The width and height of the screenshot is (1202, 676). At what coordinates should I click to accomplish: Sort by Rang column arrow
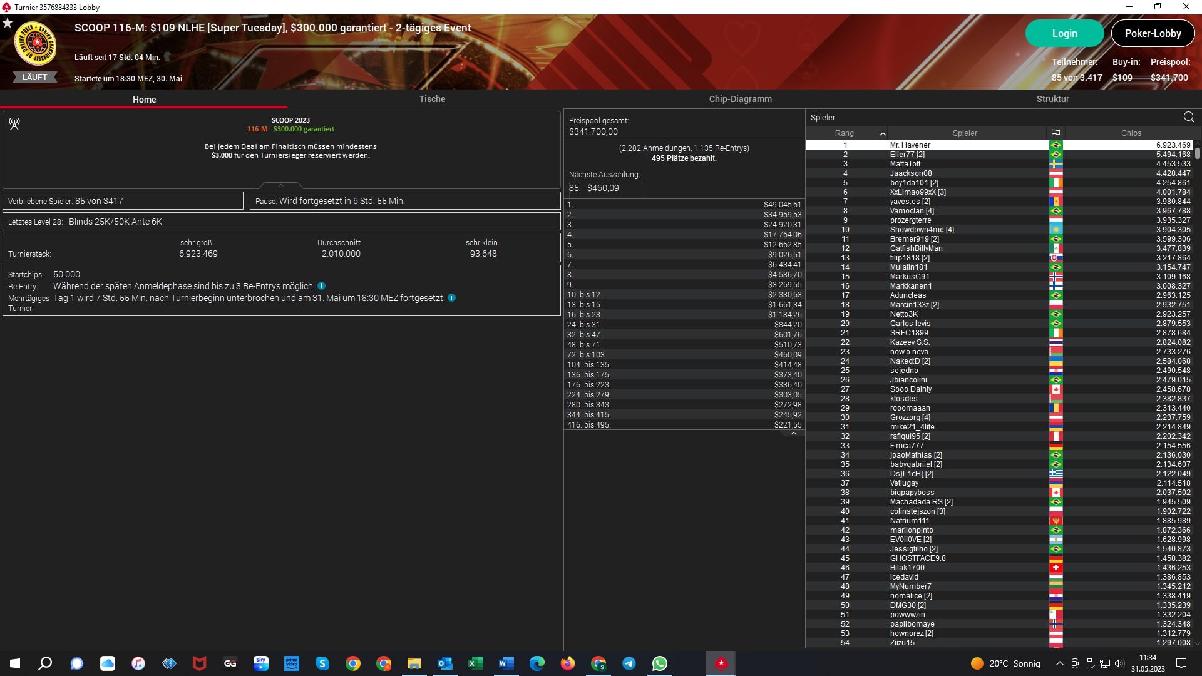pos(883,133)
